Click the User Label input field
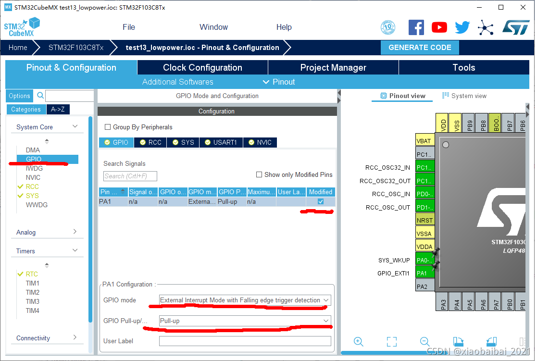Screen dimensions: 537x361 click(x=245, y=341)
